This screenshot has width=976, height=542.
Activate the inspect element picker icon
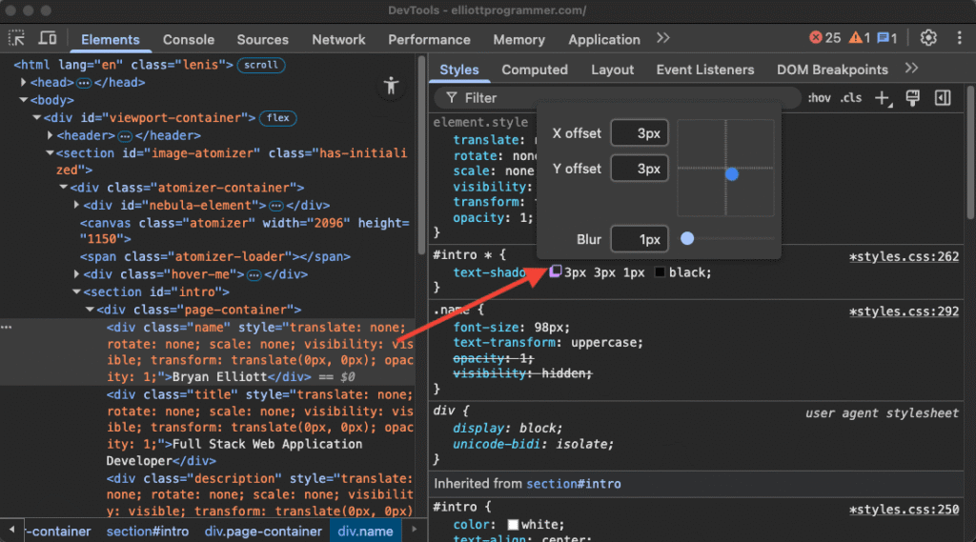(x=17, y=39)
